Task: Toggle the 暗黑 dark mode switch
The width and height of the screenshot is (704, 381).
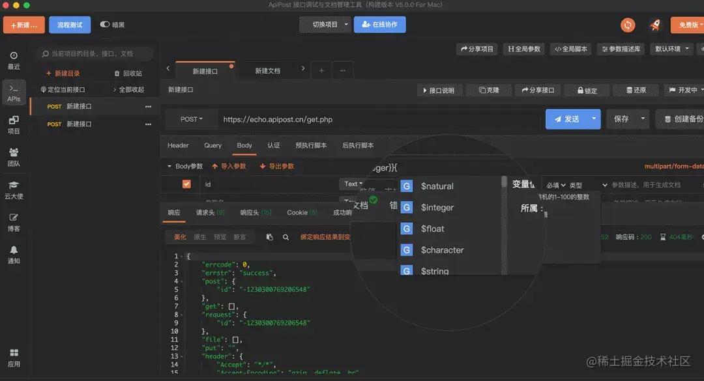Action: [x=104, y=24]
